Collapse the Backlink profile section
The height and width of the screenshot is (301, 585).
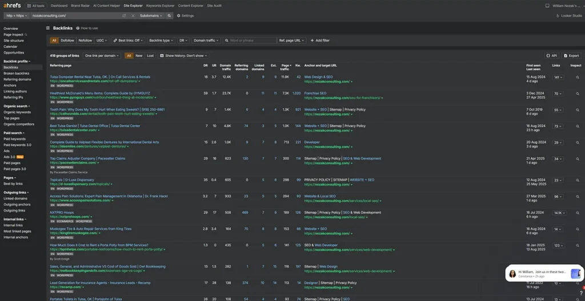click(17, 62)
